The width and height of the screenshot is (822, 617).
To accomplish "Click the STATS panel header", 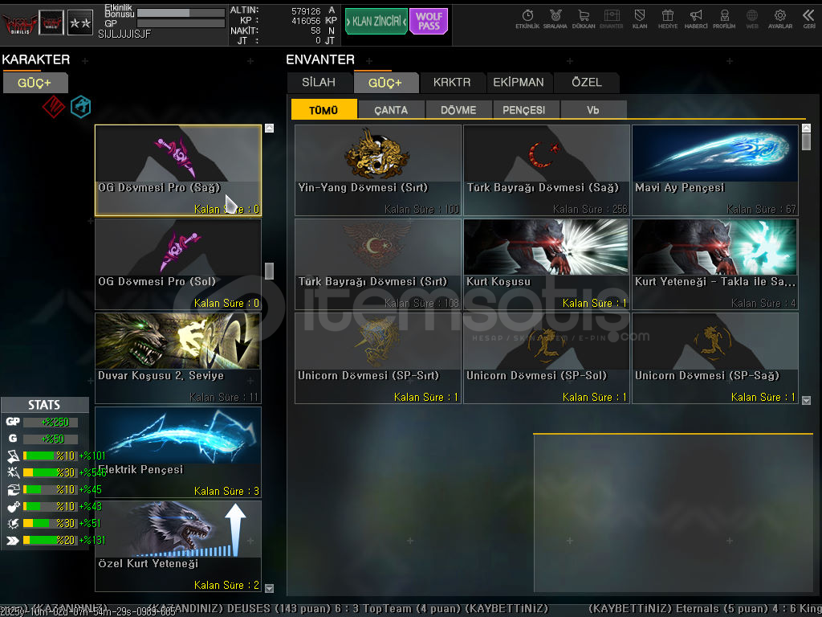I will point(45,405).
